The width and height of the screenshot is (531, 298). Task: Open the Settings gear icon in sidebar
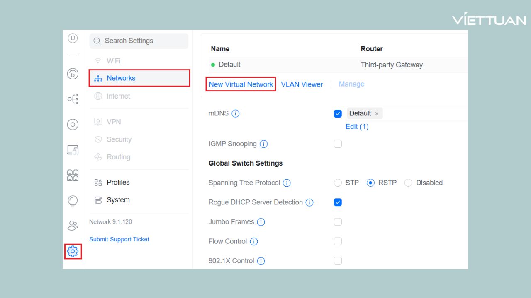tap(73, 251)
